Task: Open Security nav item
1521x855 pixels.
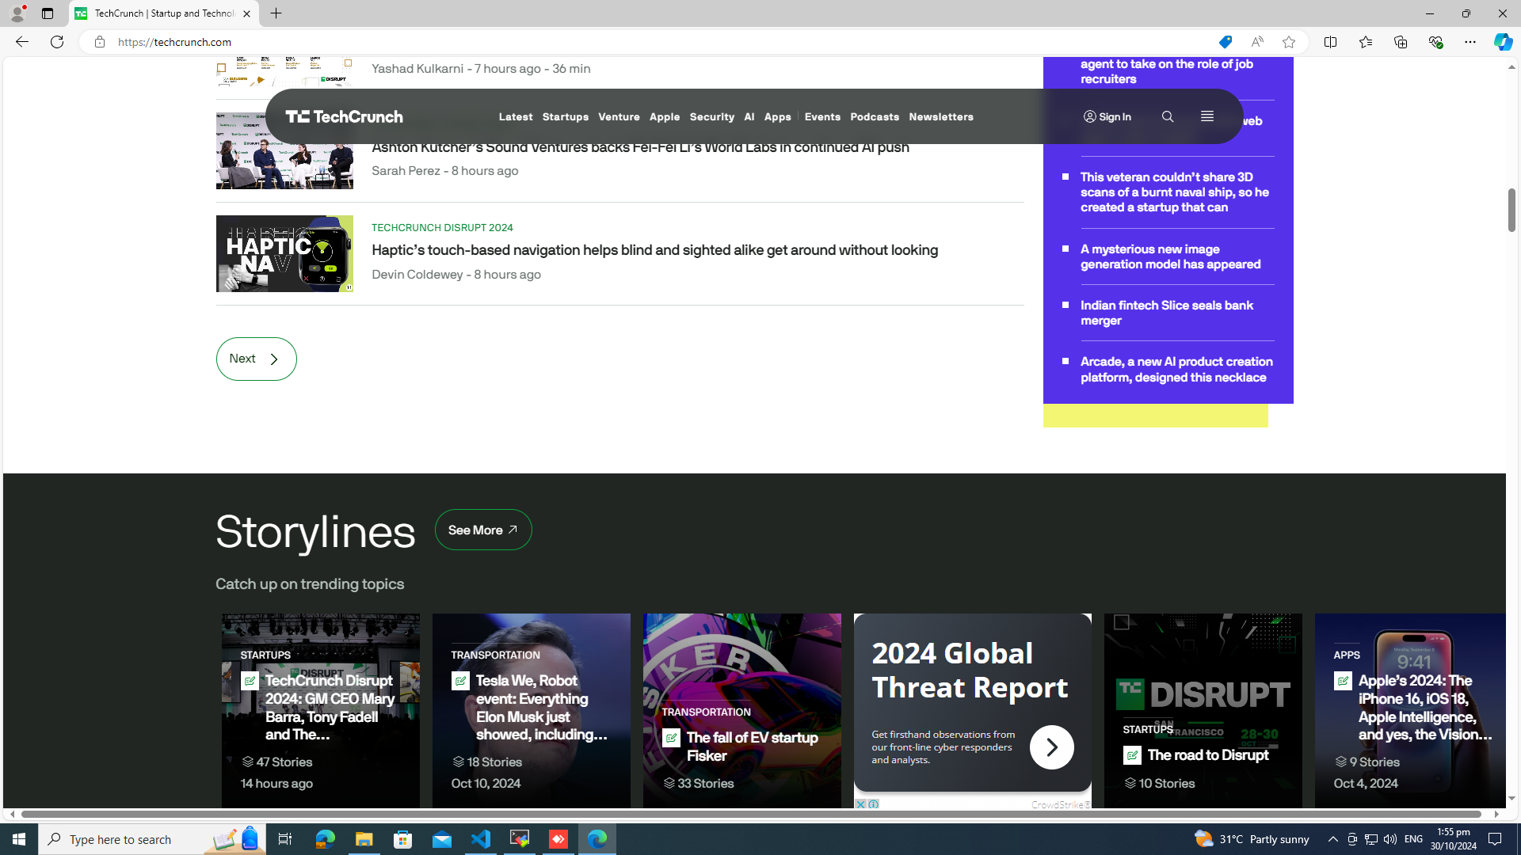Action: pos(711,116)
